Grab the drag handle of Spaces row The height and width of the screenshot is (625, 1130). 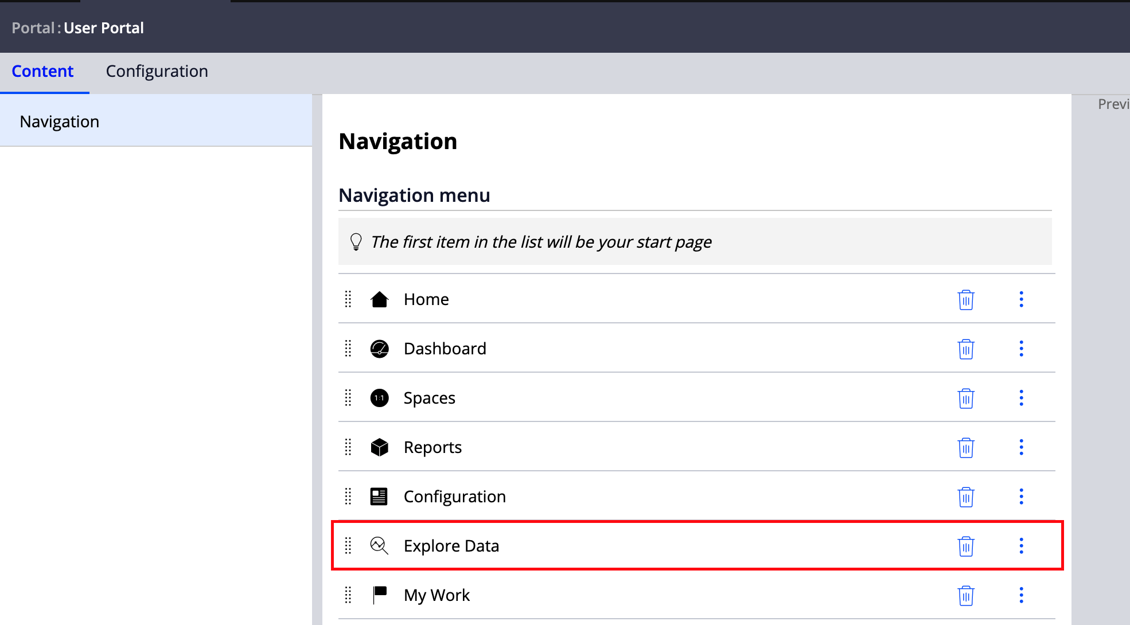pyautogui.click(x=348, y=398)
